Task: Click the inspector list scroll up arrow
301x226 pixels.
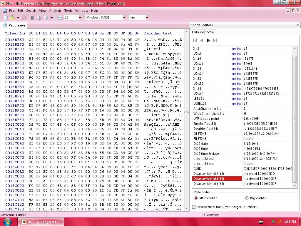Action: tap(295, 49)
